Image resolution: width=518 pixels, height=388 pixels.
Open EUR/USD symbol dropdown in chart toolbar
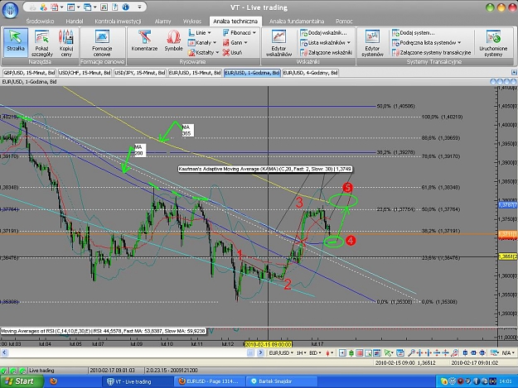[x=281, y=352]
